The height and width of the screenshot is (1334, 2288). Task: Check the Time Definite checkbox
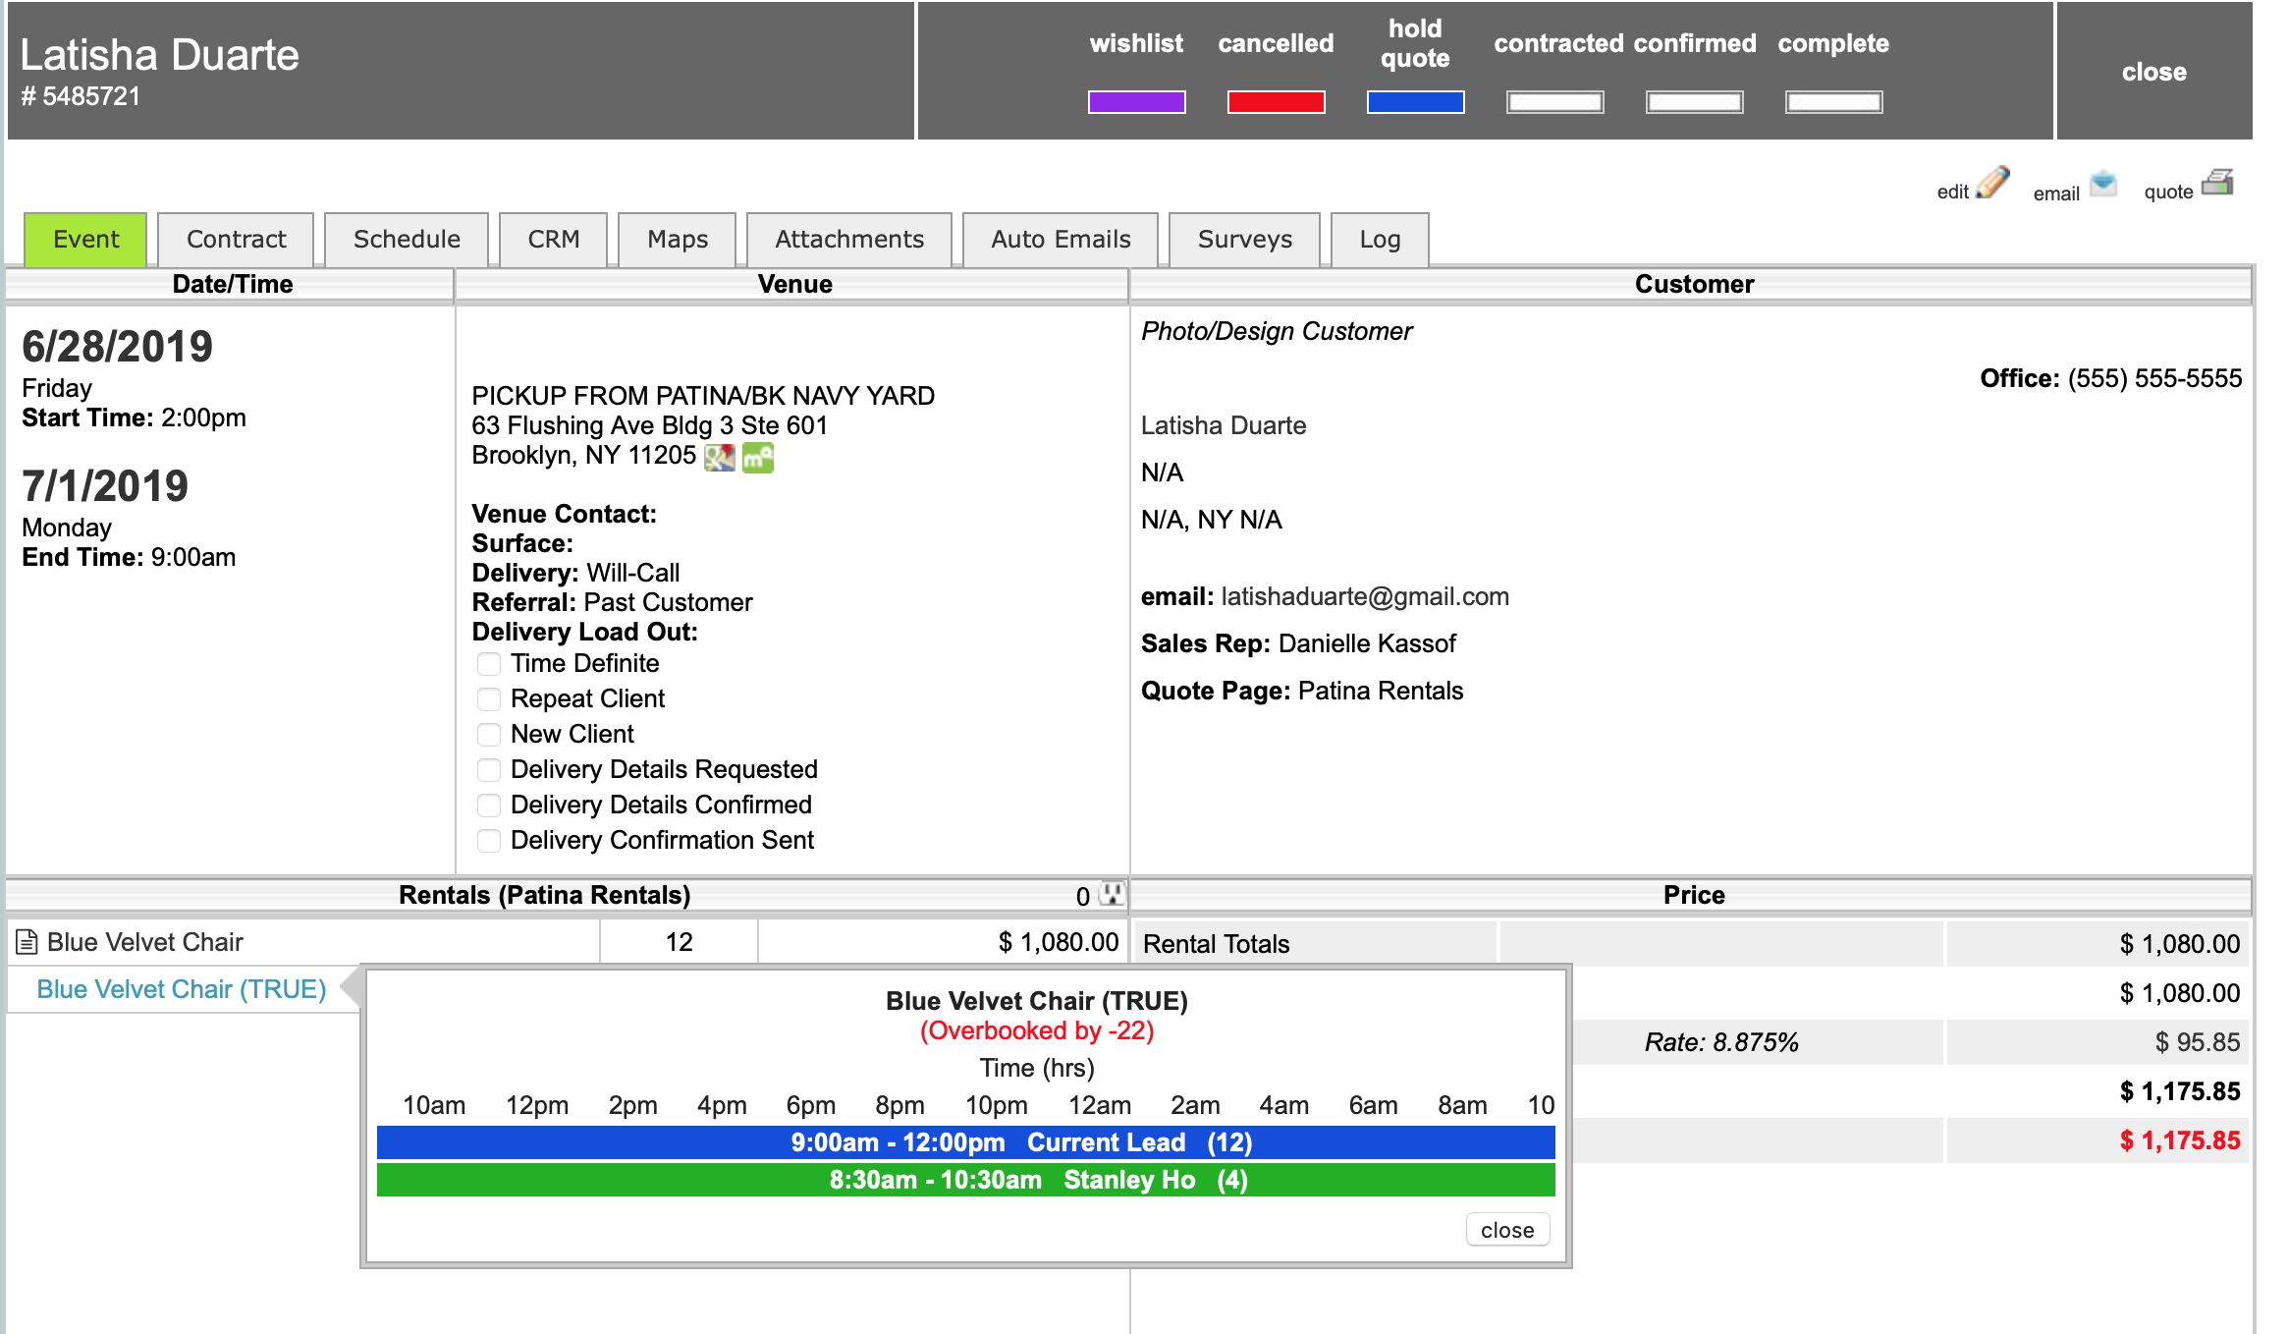(489, 664)
